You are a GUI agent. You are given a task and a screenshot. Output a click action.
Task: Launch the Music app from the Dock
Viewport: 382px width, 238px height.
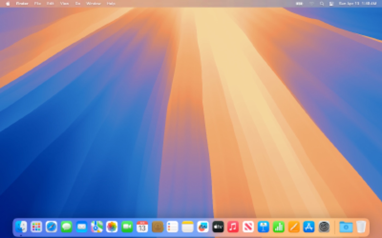coord(233,227)
